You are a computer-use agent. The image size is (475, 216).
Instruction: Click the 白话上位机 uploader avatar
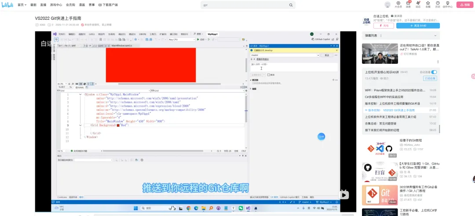click(x=366, y=21)
